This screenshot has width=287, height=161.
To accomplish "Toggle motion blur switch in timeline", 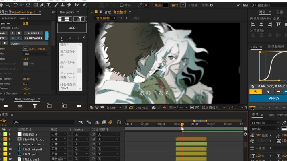I will pos(110,122).
